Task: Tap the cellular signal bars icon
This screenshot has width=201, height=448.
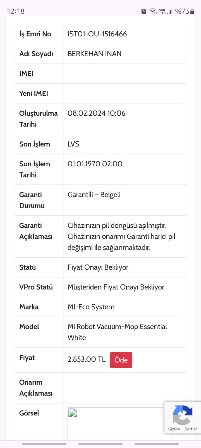Action: (x=170, y=11)
